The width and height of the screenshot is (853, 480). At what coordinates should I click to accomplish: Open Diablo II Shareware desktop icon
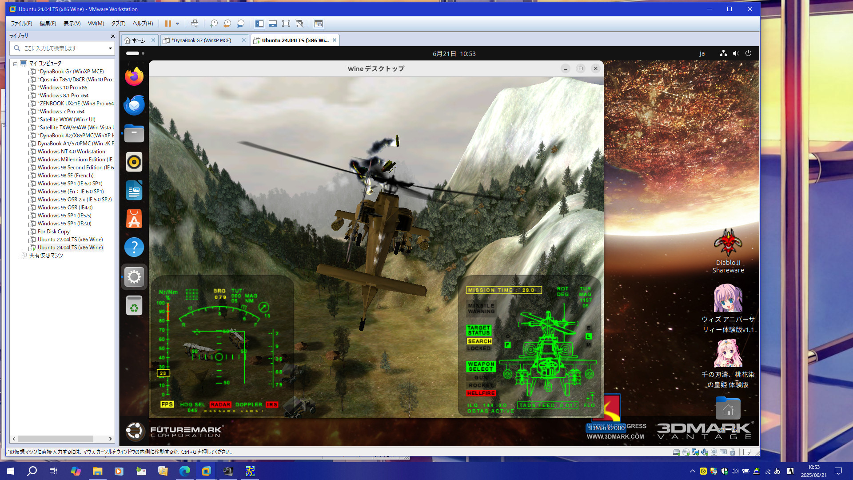click(x=728, y=251)
